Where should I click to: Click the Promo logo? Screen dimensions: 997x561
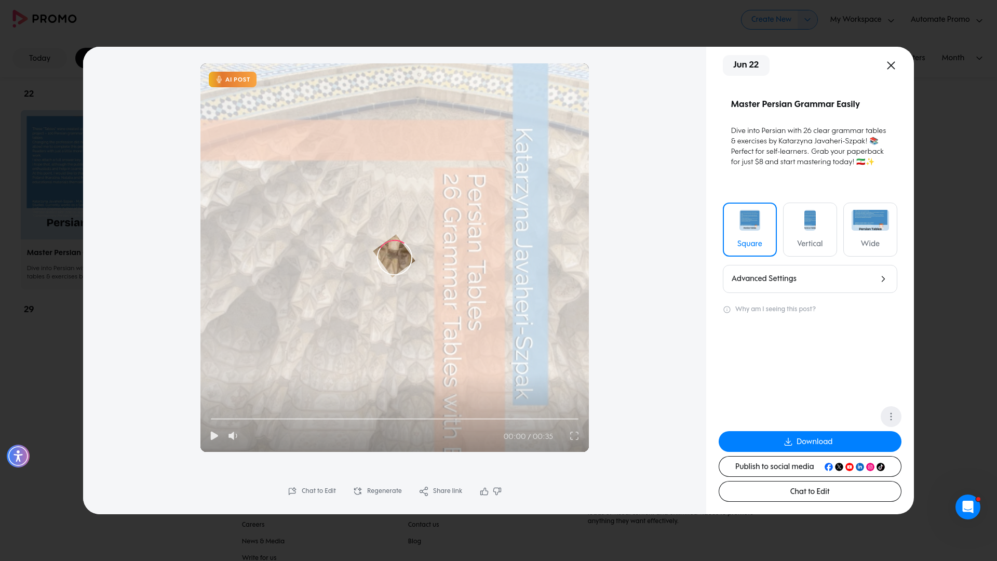45,19
